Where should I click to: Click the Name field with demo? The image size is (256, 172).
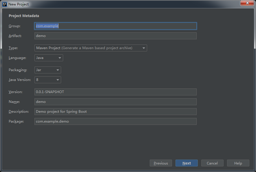[x=116, y=101]
